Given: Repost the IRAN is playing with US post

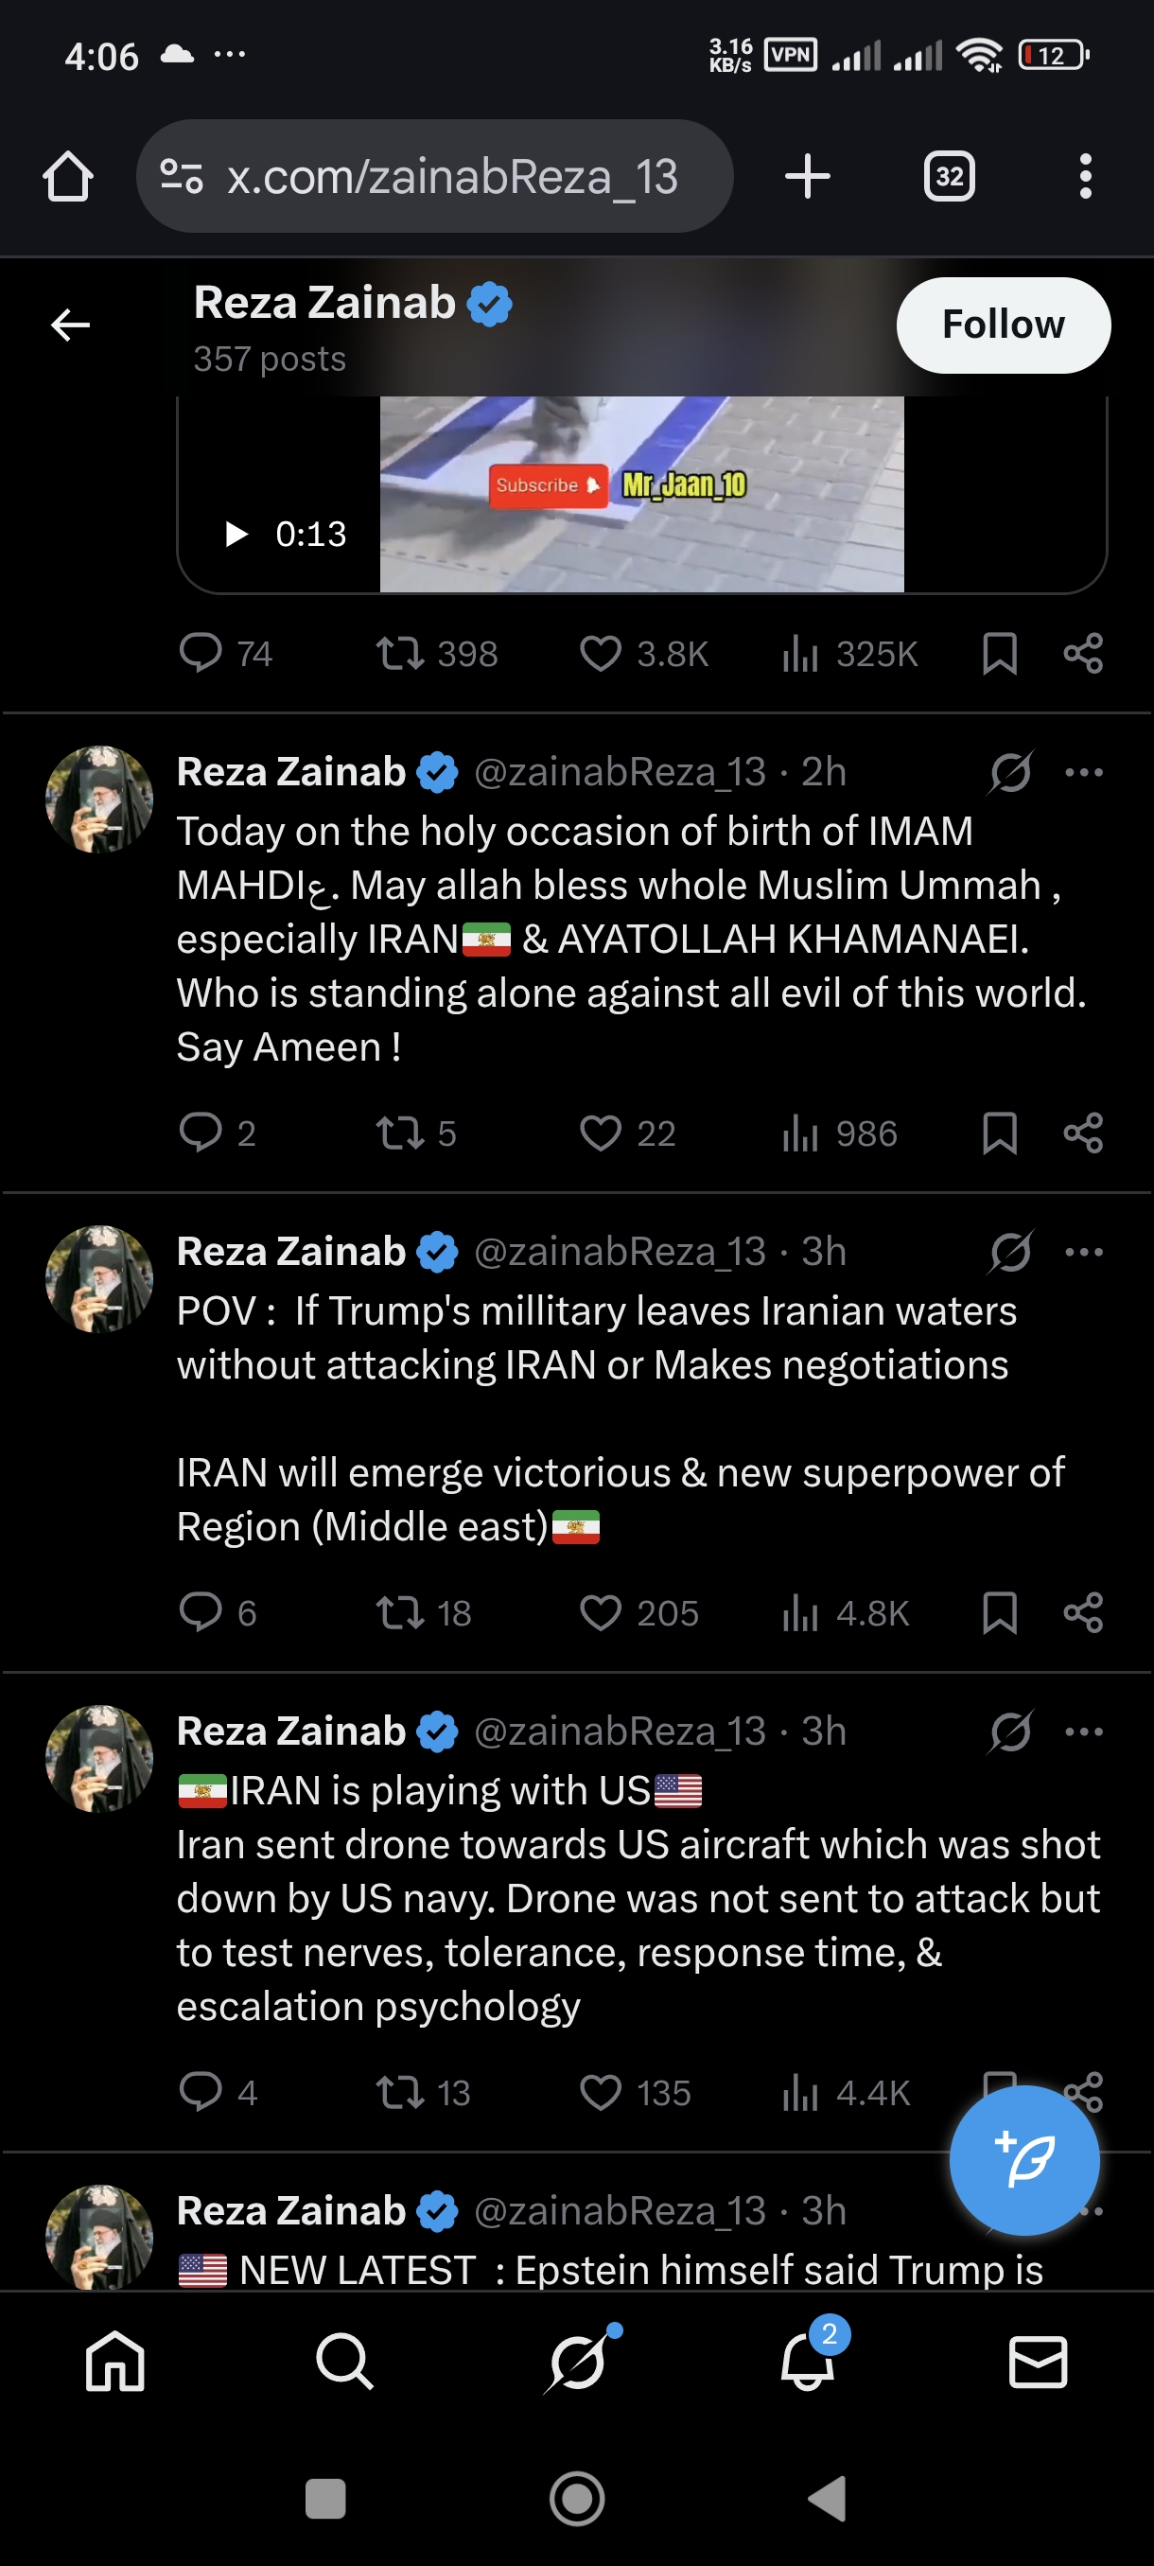Looking at the screenshot, I should [x=400, y=2092].
